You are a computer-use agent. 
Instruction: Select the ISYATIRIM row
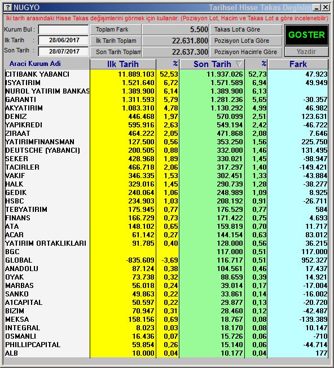[x=166, y=83]
